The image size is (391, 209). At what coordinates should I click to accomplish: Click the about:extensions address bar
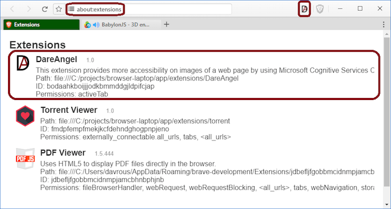150,9
